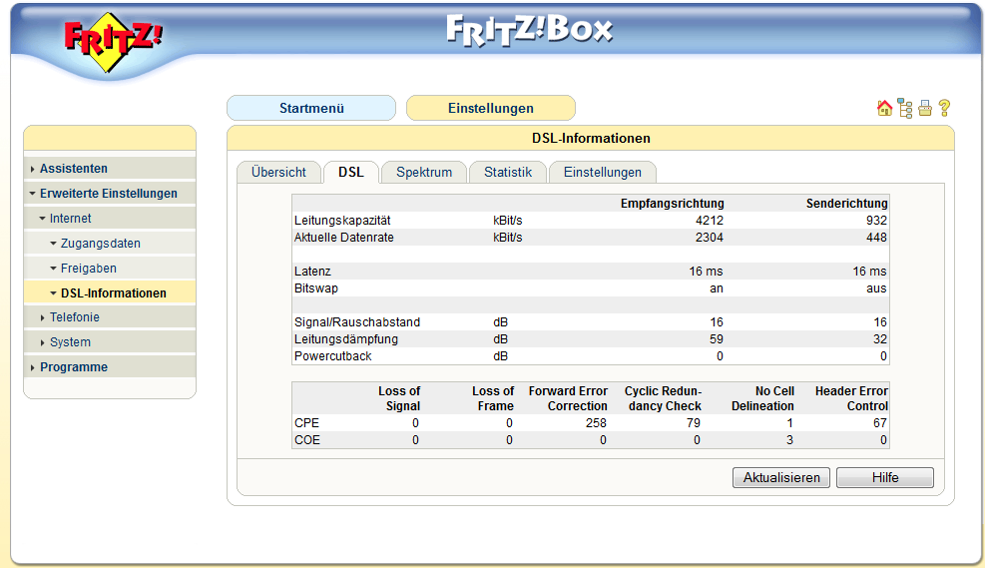Click the Signal/Rauschabstand label
This screenshot has width=985, height=568.
(357, 322)
